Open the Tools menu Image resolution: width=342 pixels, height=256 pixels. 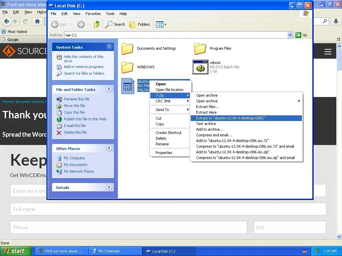[110, 14]
